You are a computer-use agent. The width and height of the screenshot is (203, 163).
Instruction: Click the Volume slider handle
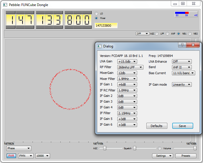tap(195, 148)
